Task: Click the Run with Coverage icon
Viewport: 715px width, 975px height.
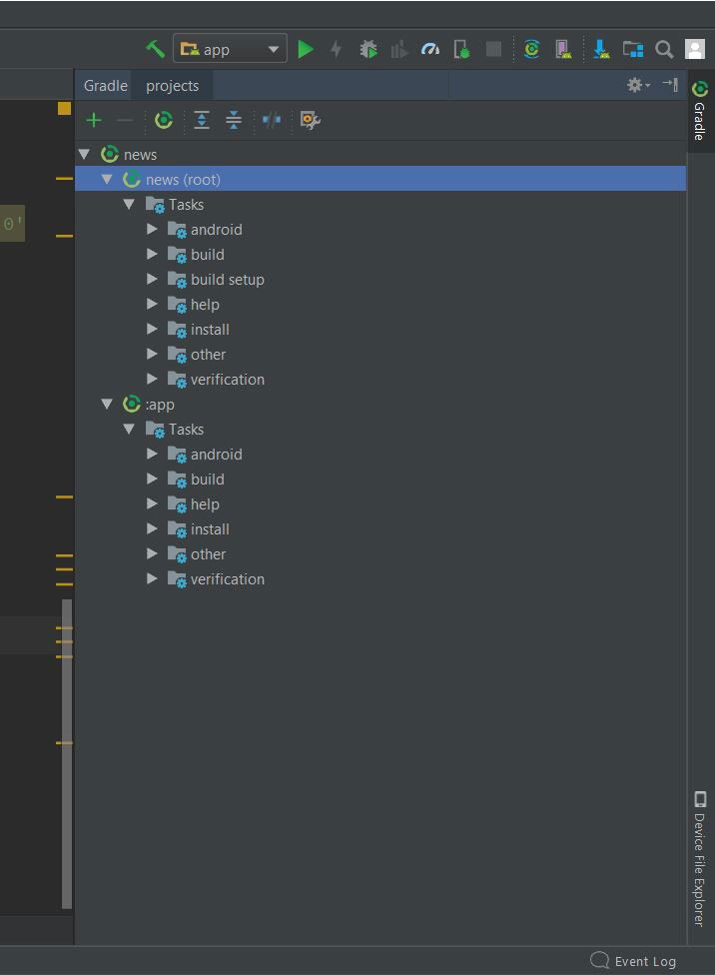Action: [x=398, y=49]
